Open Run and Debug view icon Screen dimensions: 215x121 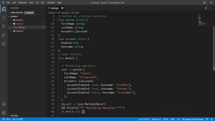point(4,35)
